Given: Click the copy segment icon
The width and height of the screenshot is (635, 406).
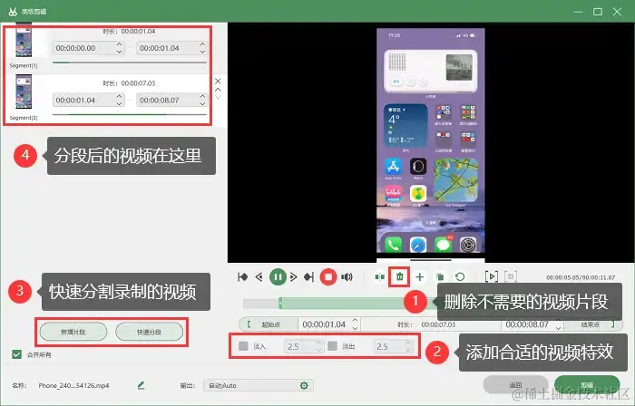Looking at the screenshot, I should [x=440, y=277].
